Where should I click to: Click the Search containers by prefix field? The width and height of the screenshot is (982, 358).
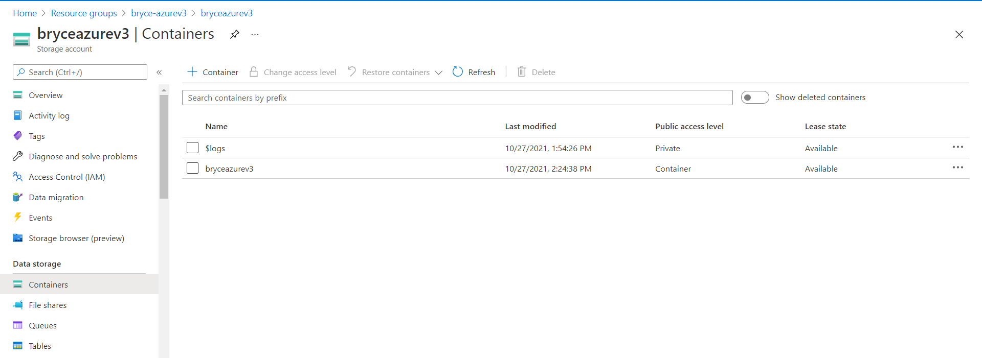coord(457,98)
